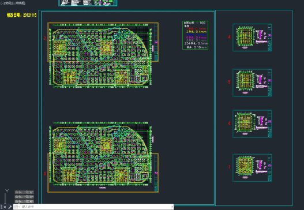Select the 1:100 plot scale legend text
The width and height of the screenshot is (304, 210).
(x=194, y=23)
